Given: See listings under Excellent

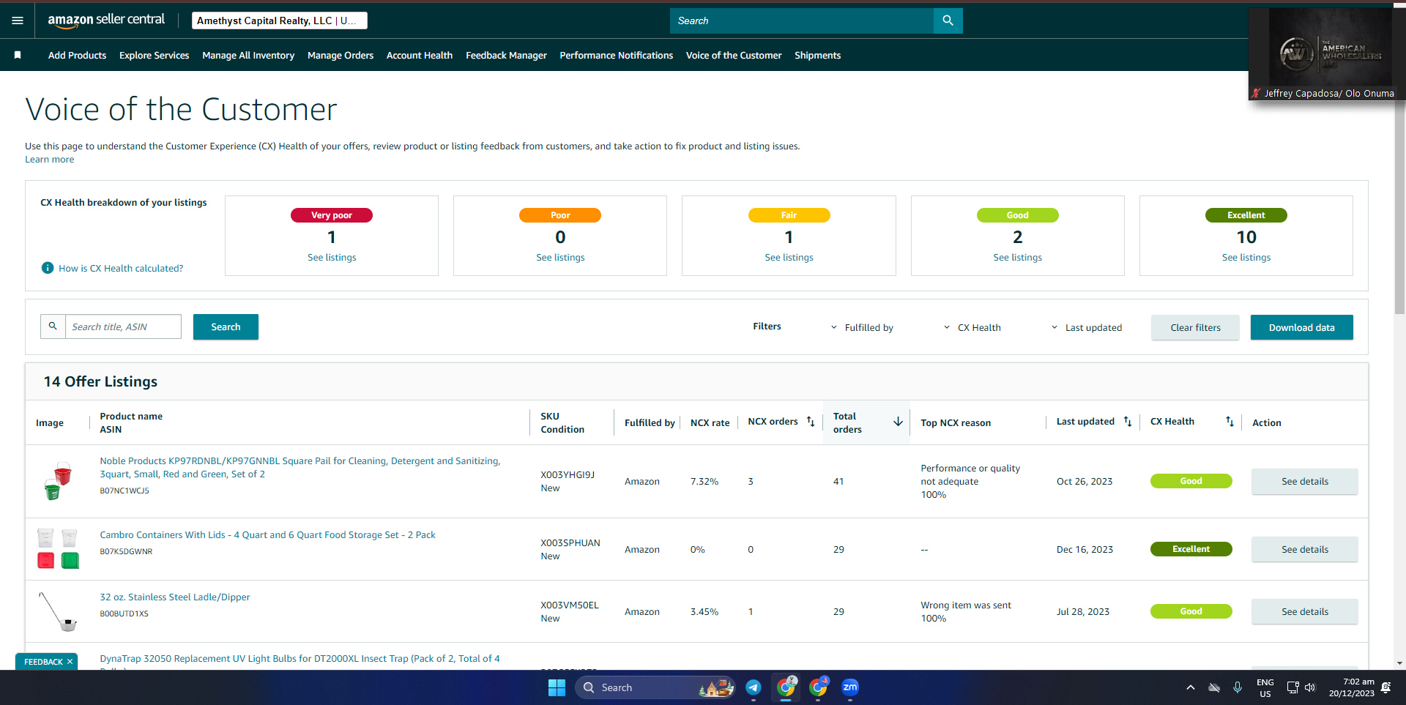Looking at the screenshot, I should (1246, 258).
